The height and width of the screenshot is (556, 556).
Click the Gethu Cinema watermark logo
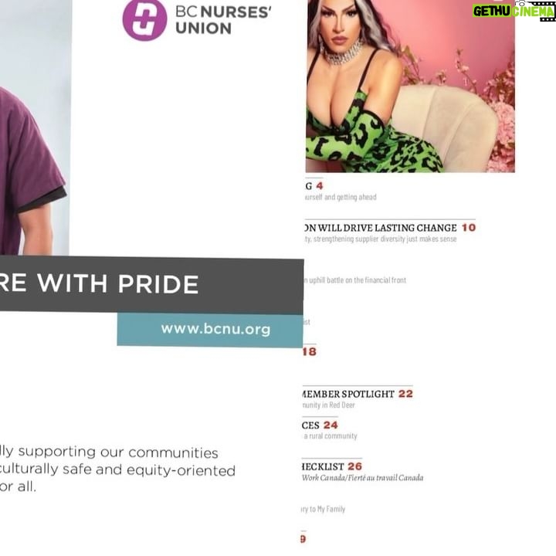(x=514, y=11)
